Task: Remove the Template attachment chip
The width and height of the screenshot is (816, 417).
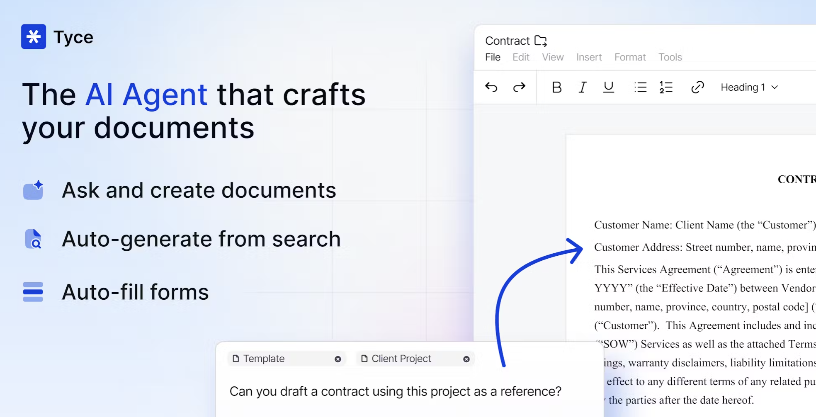Action: point(338,359)
